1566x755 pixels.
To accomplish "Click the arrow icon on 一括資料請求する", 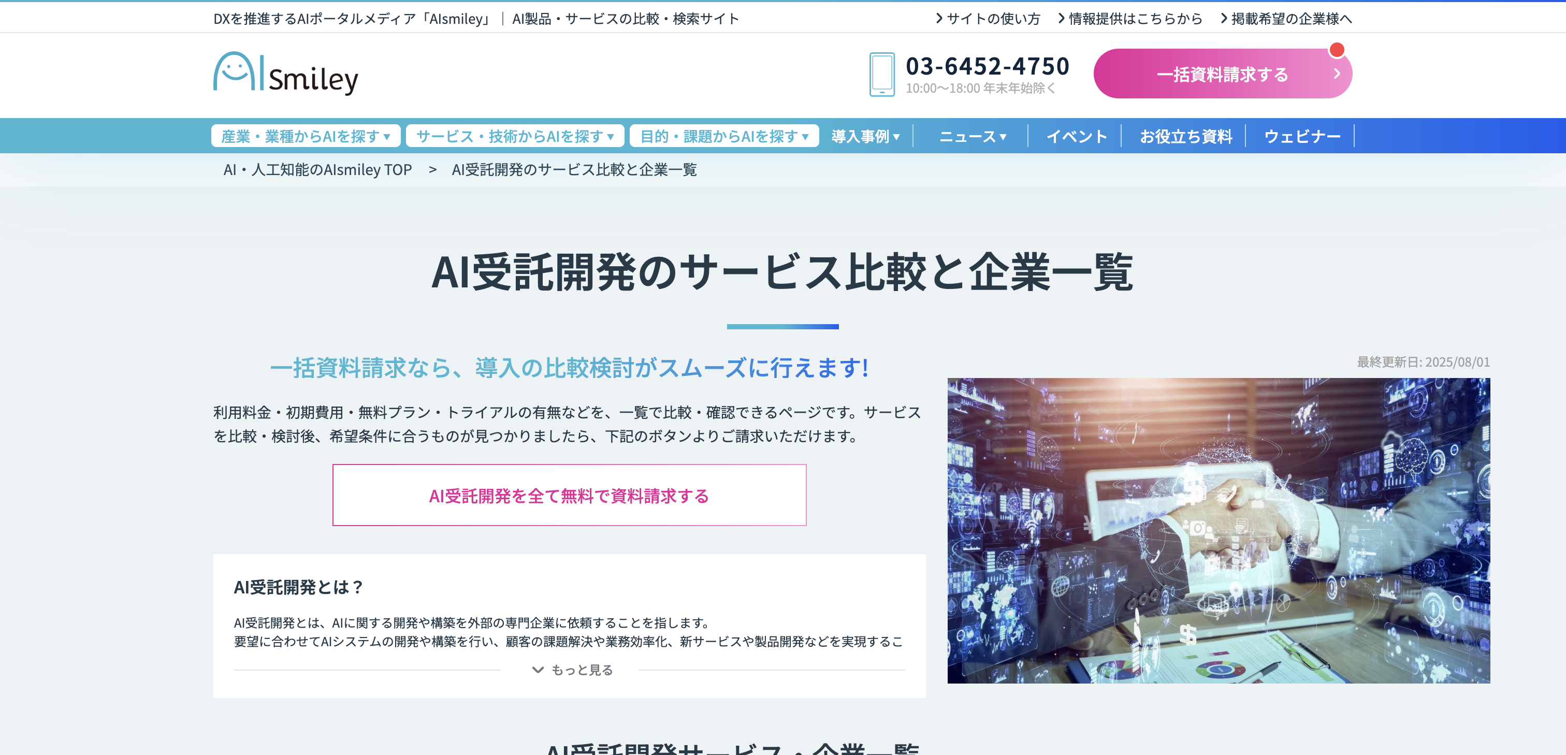I will tap(1337, 74).
